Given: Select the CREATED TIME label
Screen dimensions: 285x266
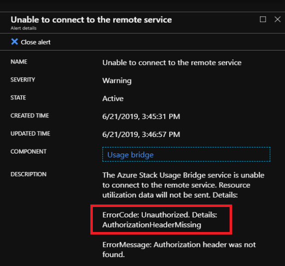Looking at the screenshot, I should point(29,115).
